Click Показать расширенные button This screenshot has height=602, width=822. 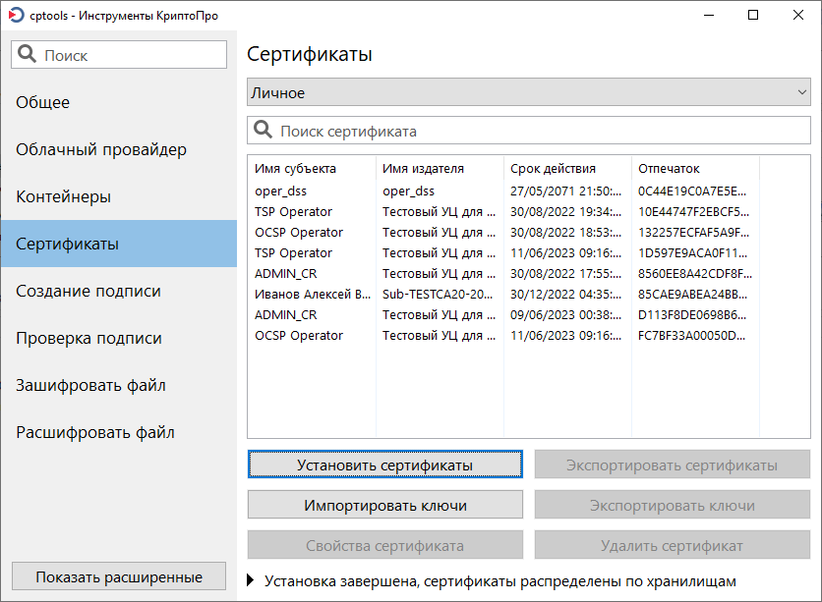[119, 576]
